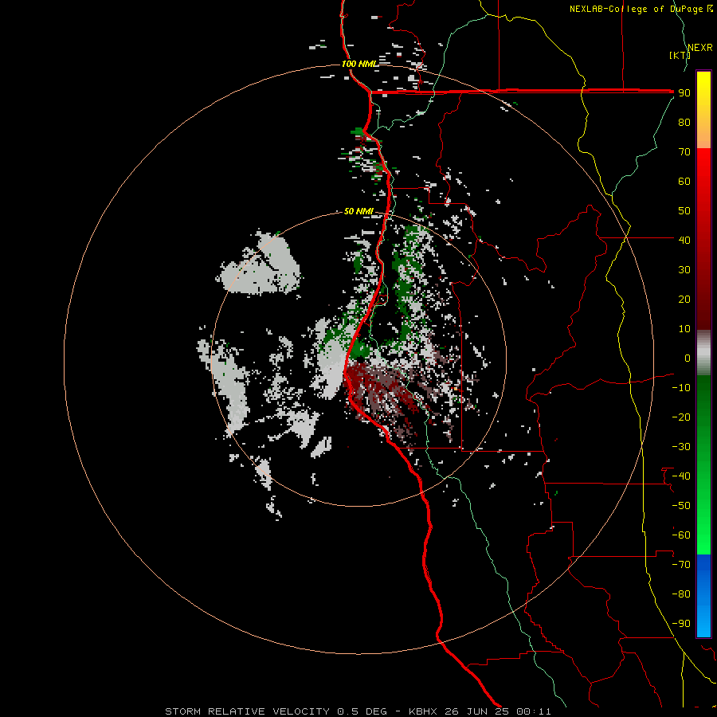Click the -70 value on the velocity scale

681,565
